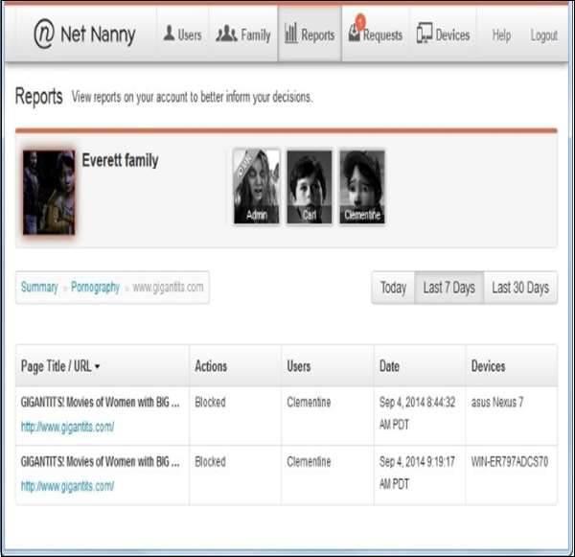The image size is (575, 557).
Task: Go back to Summary breadcrumb
Action: [x=39, y=287]
